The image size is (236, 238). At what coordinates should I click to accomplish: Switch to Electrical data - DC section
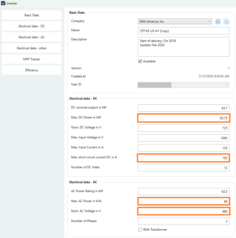(32, 26)
